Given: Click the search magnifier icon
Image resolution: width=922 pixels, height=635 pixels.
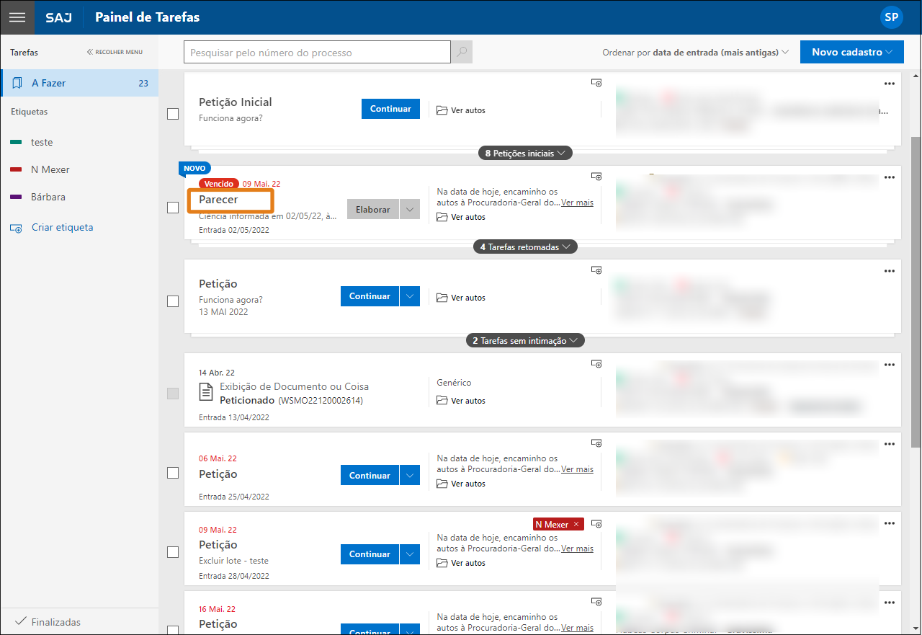Looking at the screenshot, I should pos(462,53).
